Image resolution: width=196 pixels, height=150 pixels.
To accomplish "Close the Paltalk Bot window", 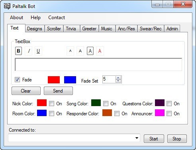I will click(183, 4).
